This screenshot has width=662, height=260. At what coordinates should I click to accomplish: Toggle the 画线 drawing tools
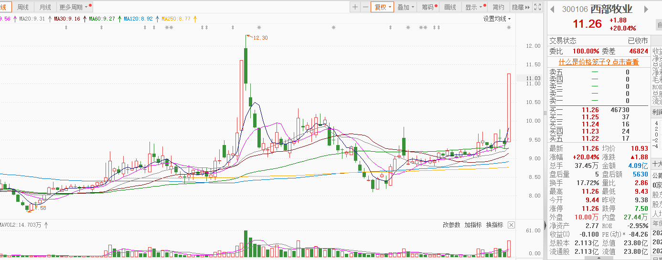click(x=450, y=7)
